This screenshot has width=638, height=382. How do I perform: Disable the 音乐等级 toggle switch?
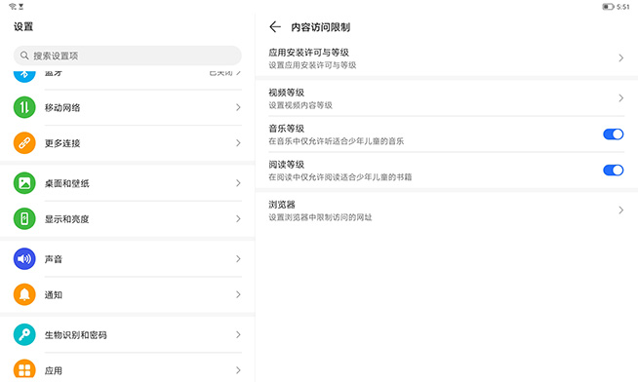tap(614, 134)
